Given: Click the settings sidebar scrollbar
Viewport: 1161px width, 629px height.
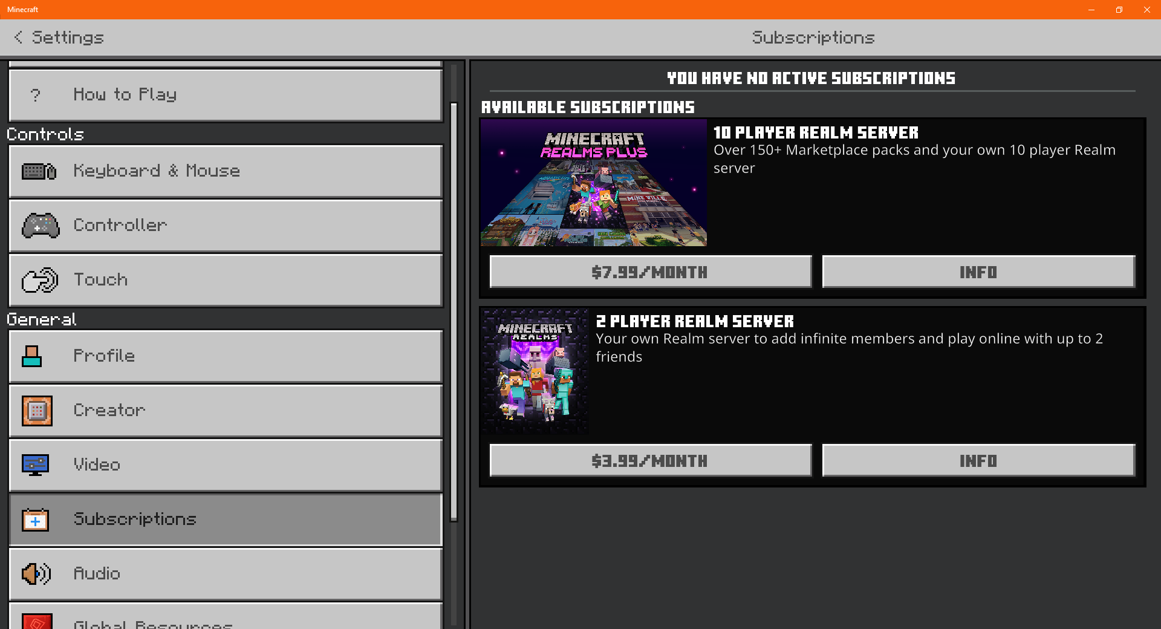Looking at the screenshot, I should tap(454, 311).
